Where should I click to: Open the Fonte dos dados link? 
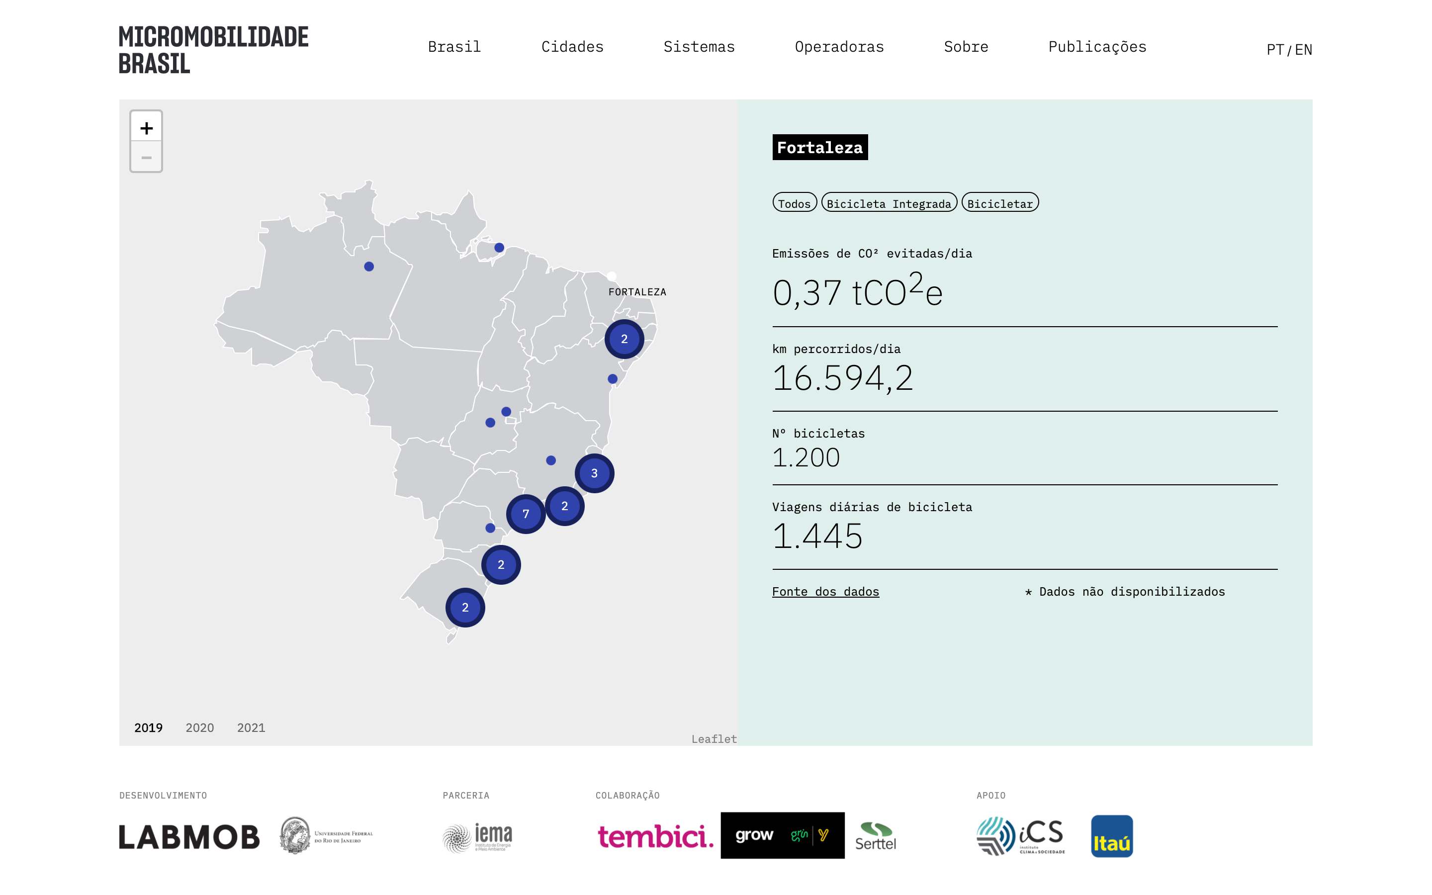[x=825, y=591]
